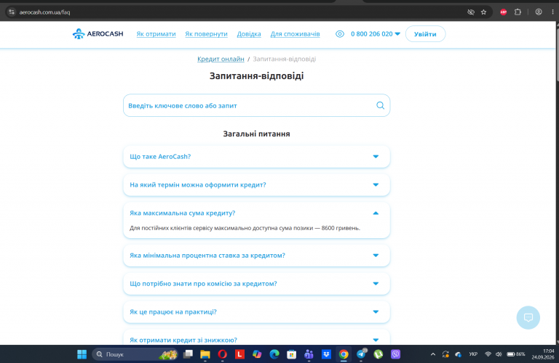Open Wi-Fi network settings in tray
This screenshot has height=363, width=559.
click(x=488, y=354)
